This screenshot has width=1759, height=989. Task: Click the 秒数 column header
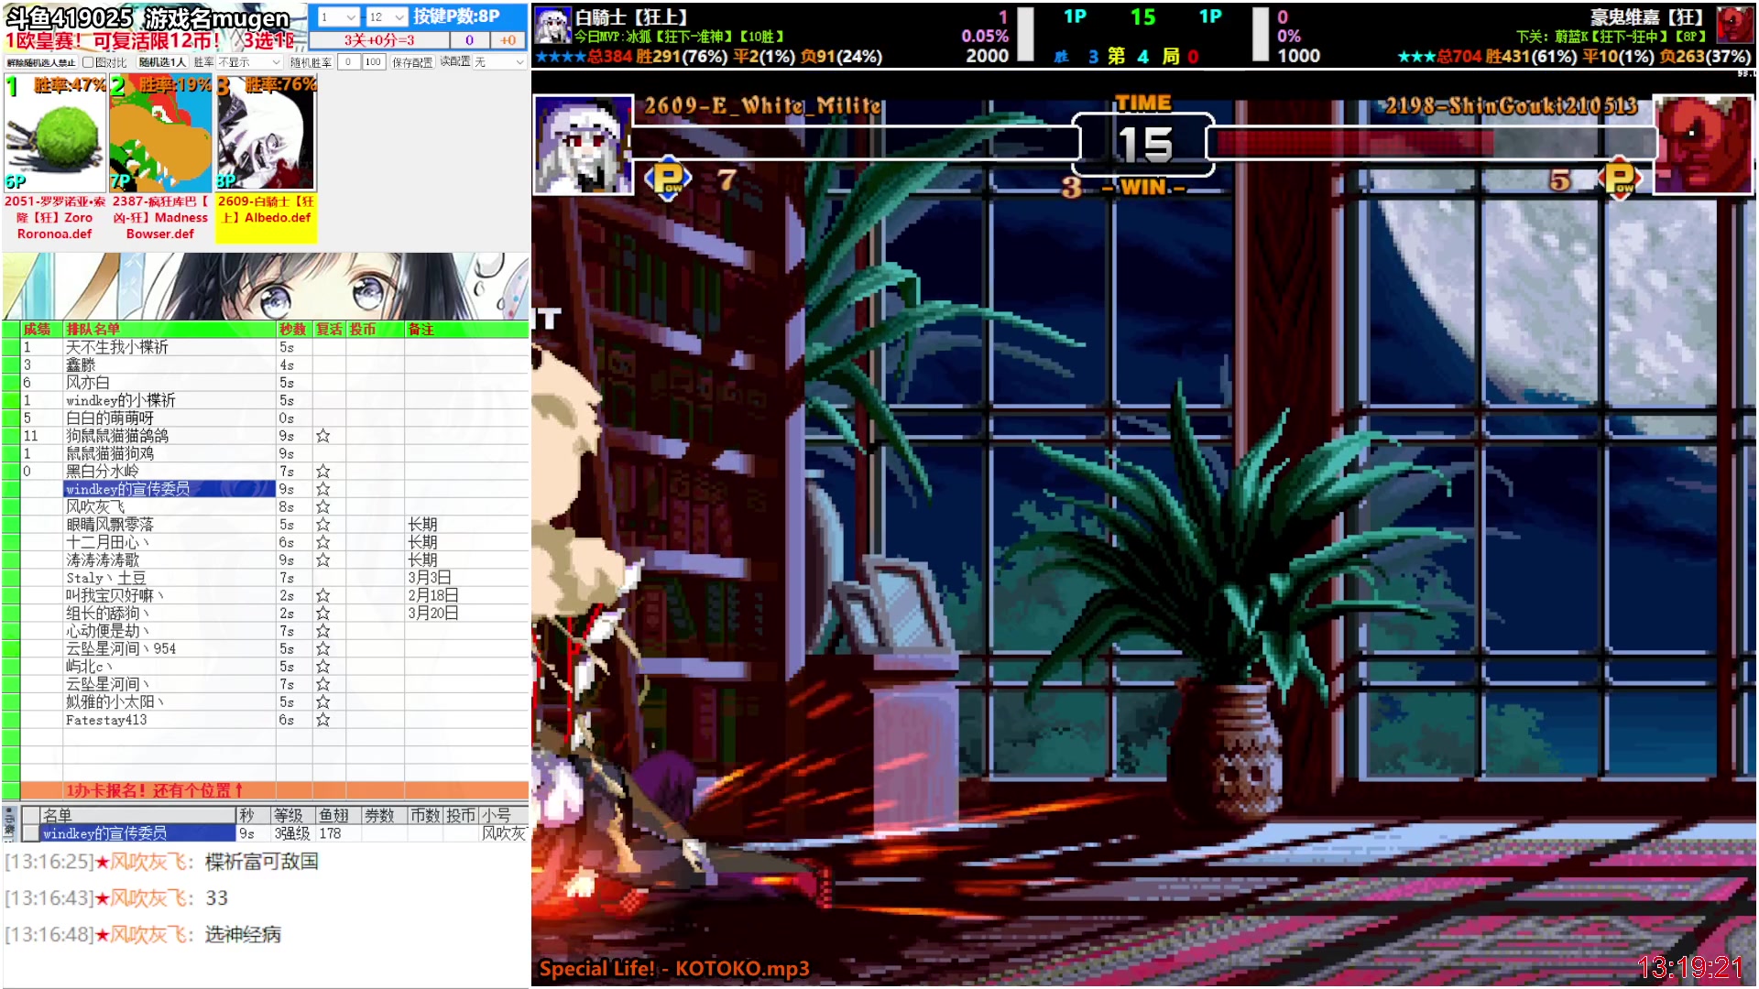pyautogui.click(x=294, y=329)
